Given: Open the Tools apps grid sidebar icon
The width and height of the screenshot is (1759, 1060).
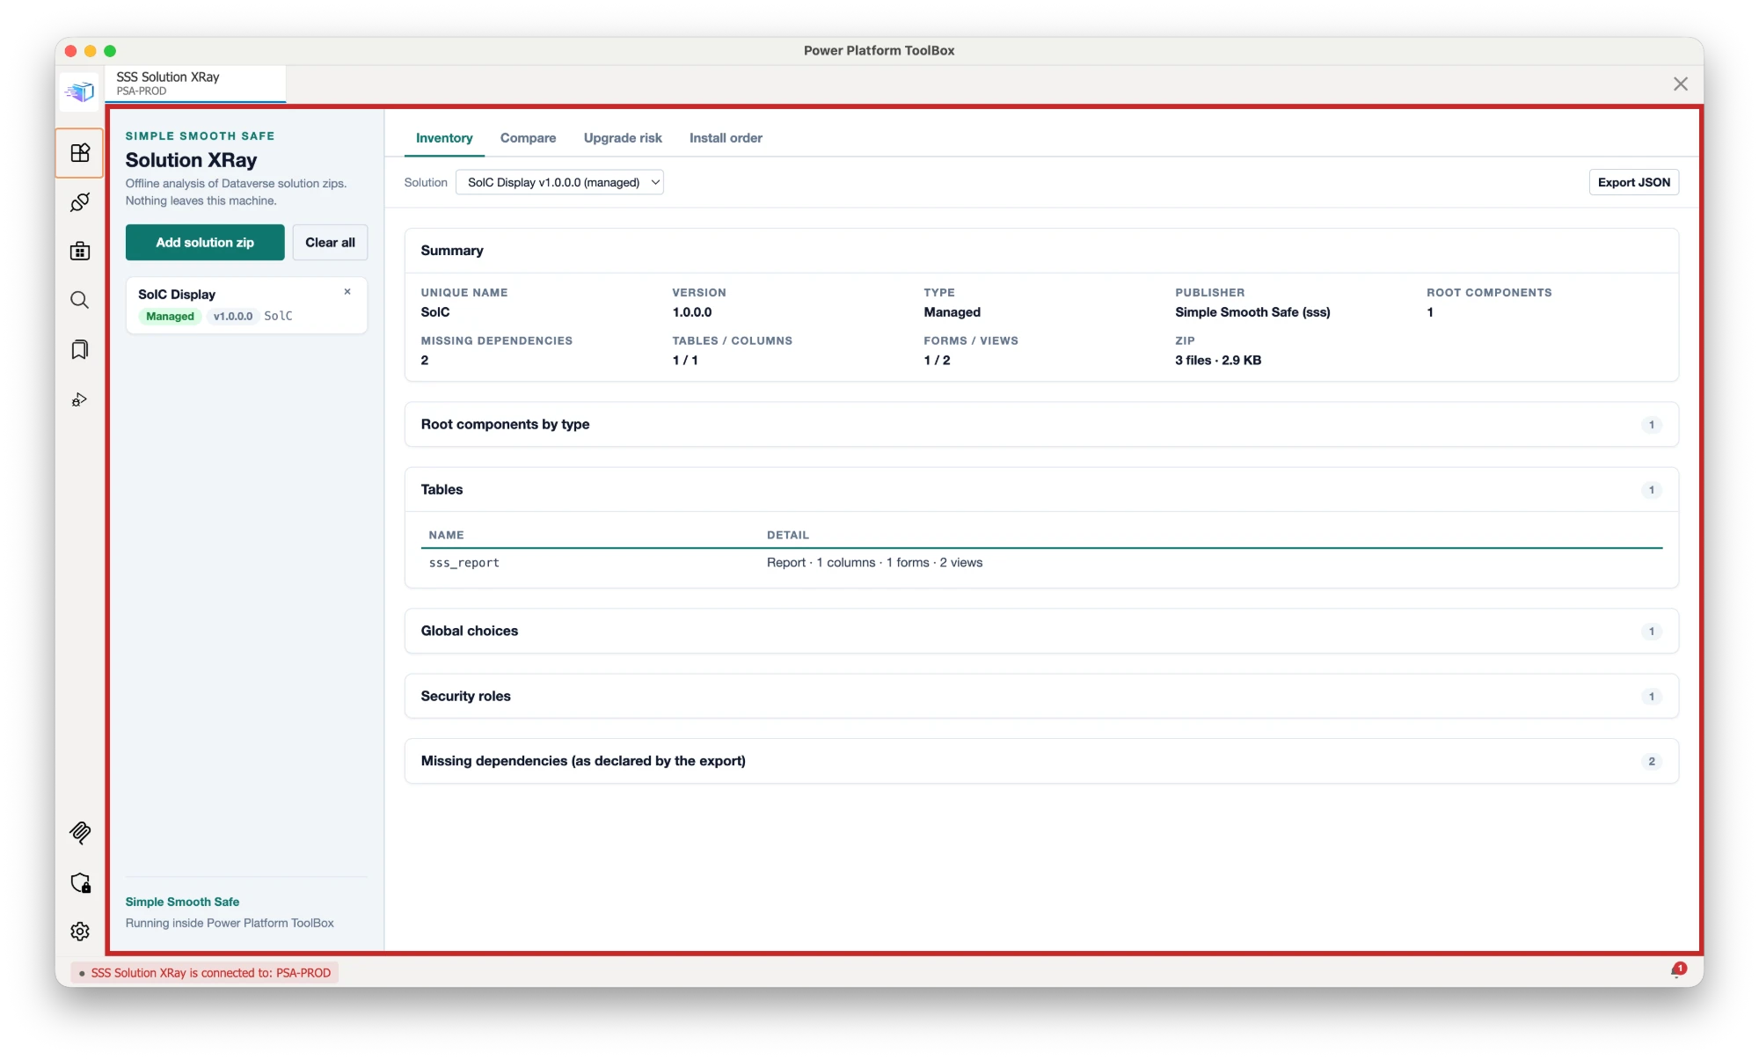Looking at the screenshot, I should [x=80, y=153].
